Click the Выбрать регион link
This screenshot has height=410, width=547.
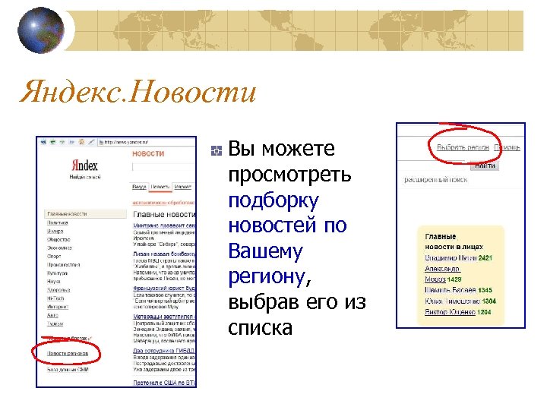click(463, 147)
